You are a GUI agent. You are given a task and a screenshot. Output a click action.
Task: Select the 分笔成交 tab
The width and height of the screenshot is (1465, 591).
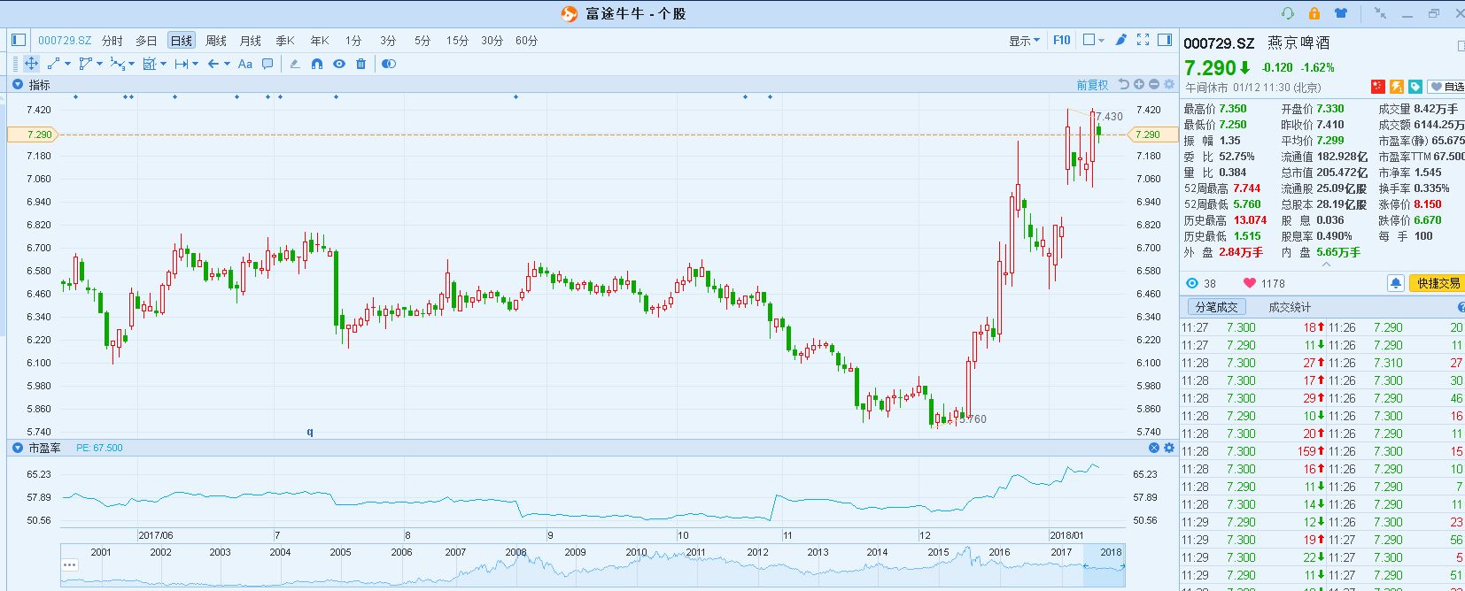click(1216, 307)
